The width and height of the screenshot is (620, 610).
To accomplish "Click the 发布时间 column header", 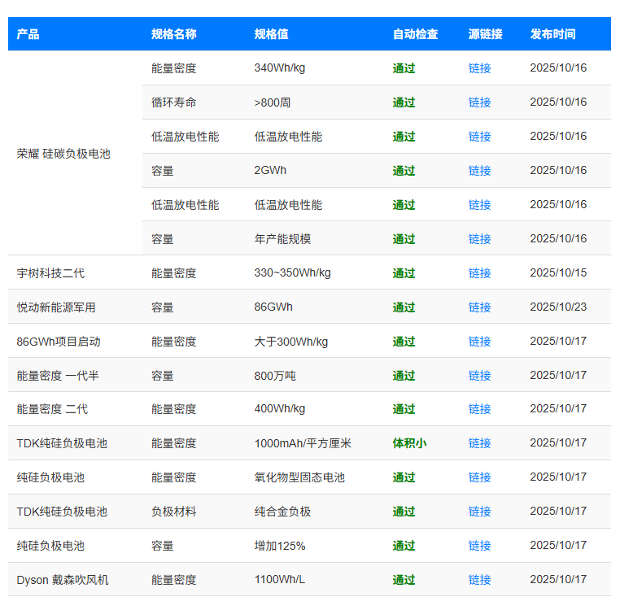I will point(552,34).
